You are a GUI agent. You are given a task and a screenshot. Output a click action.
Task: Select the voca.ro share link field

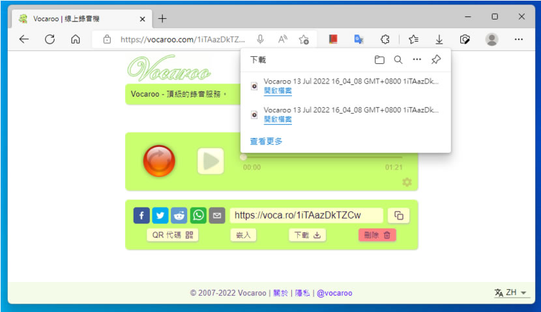pos(306,215)
